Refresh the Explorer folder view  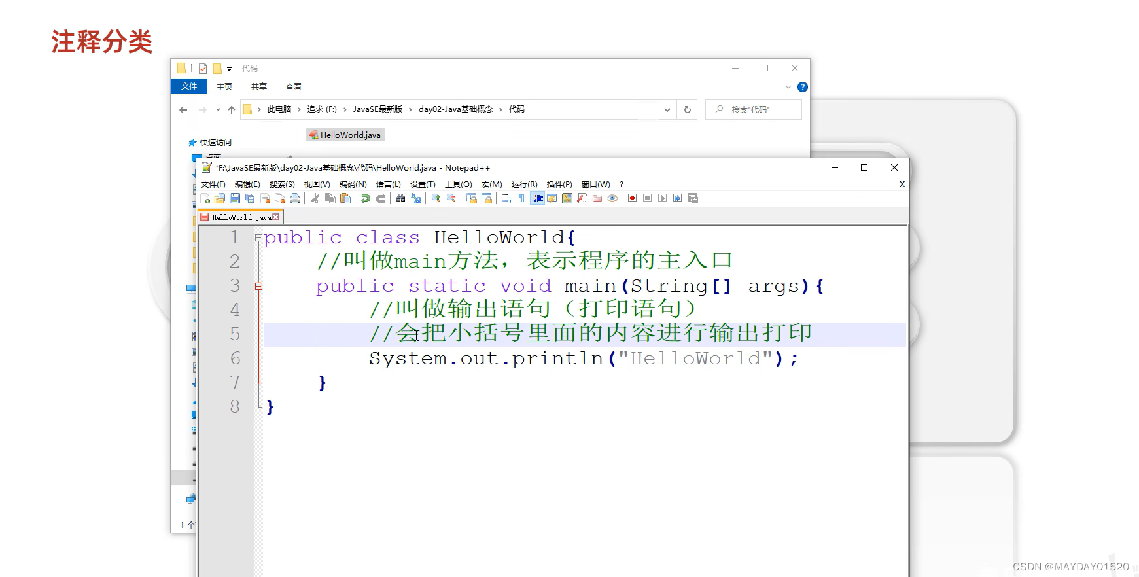click(x=688, y=110)
